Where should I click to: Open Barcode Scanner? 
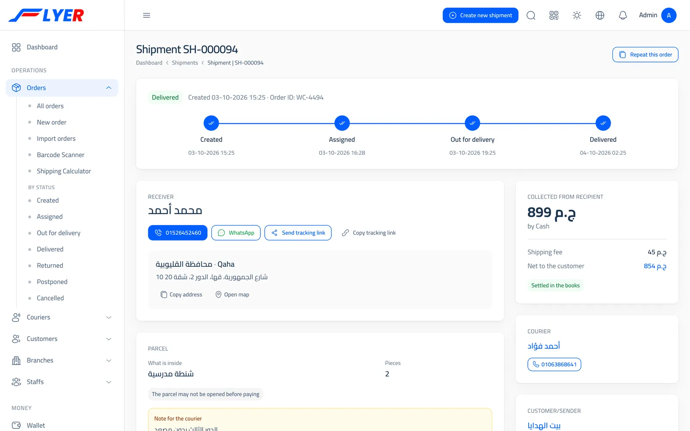tap(60, 155)
